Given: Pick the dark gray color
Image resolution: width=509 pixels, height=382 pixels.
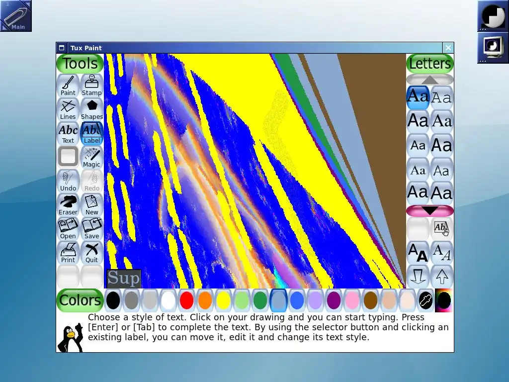Looking at the screenshot, I should pos(131,300).
